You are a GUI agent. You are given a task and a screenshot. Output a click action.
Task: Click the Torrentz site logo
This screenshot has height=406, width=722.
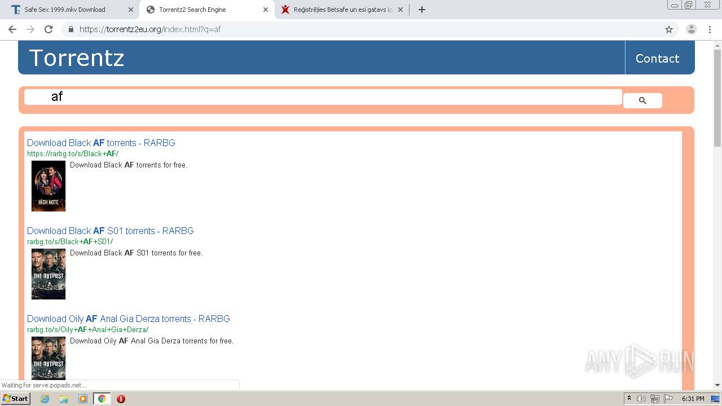click(x=77, y=58)
